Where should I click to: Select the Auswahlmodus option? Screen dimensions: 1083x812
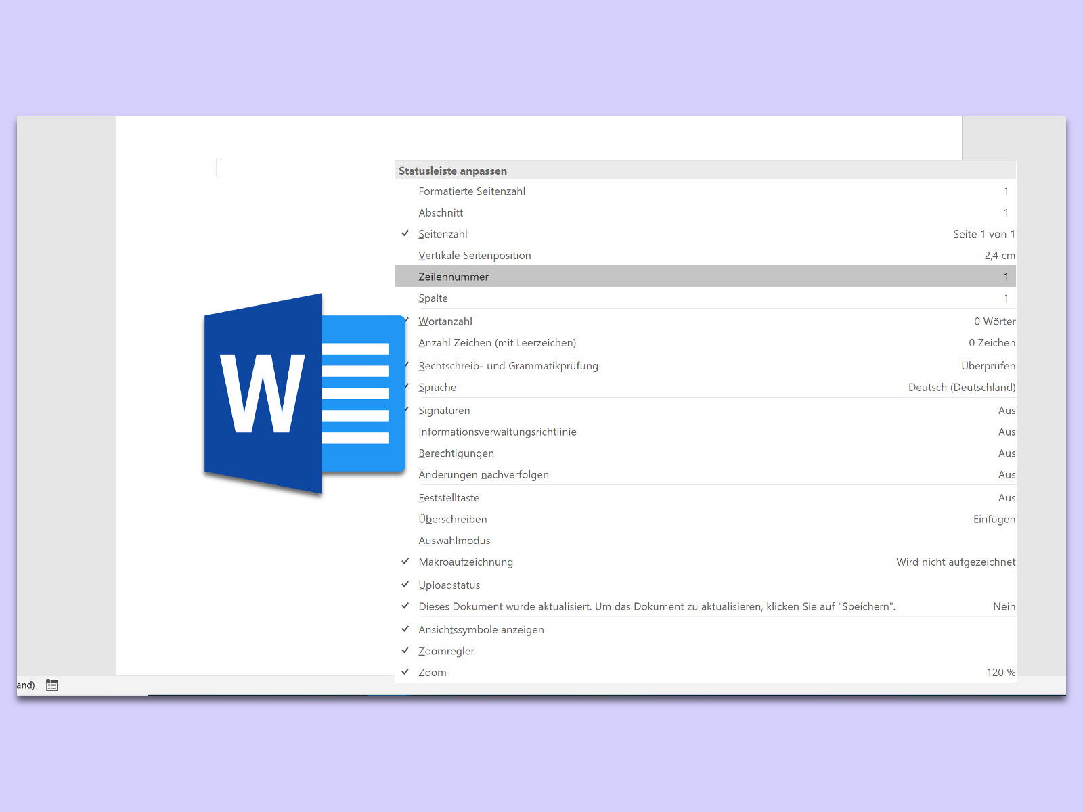coord(705,541)
